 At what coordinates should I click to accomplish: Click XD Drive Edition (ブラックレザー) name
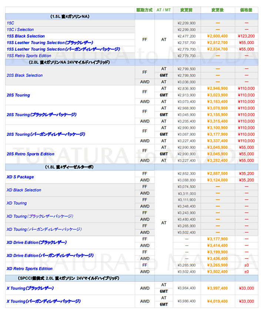pyautogui.click(x=37, y=243)
